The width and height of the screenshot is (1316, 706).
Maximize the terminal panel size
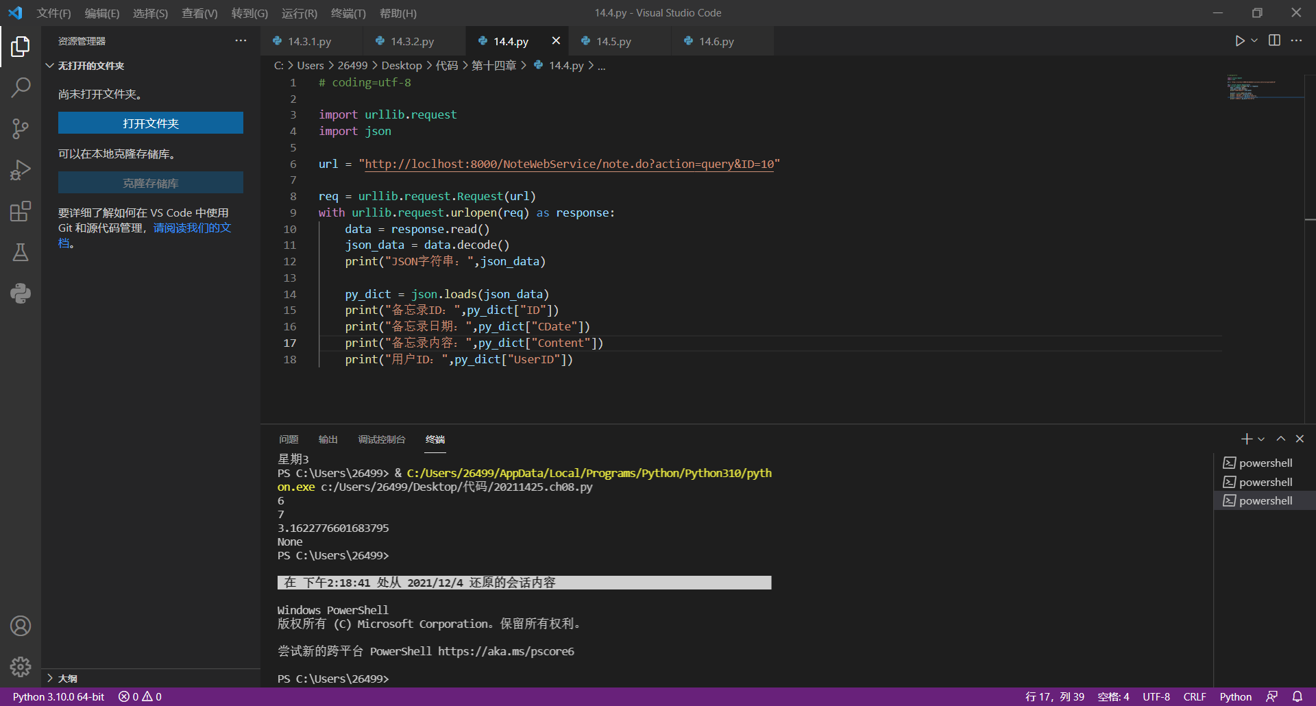tap(1280, 439)
